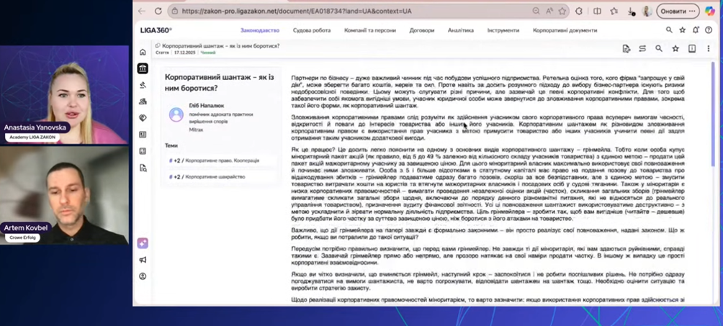Open the Home icon in left sidebar
Screen dimensions: 723x326
pyautogui.click(x=143, y=53)
